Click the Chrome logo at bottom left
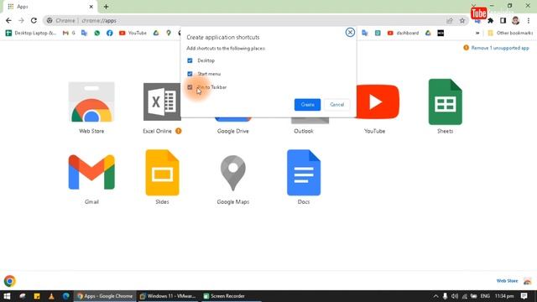 [9, 281]
